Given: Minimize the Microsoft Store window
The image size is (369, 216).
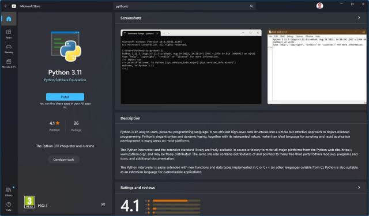Looking at the screenshot, I should [341, 4].
